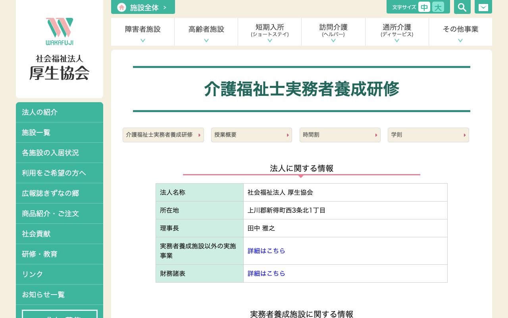This screenshot has height=318, width=508.
Task: Switch font size to 大
Action: click(438, 7)
